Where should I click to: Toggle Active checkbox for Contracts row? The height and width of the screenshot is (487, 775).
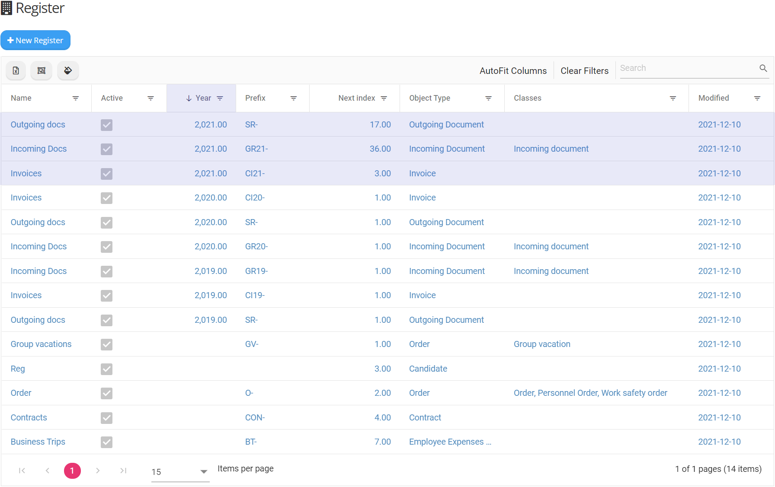(106, 418)
